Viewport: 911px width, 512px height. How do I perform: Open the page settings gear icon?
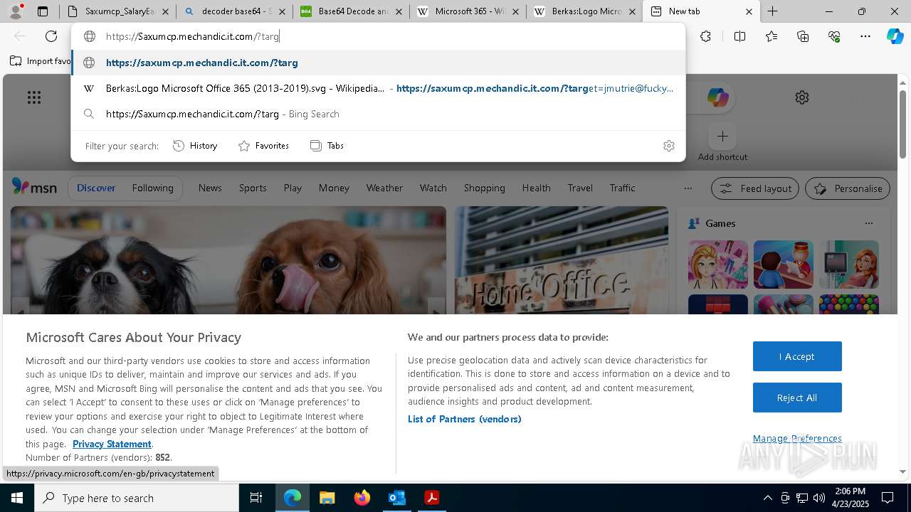(x=802, y=97)
